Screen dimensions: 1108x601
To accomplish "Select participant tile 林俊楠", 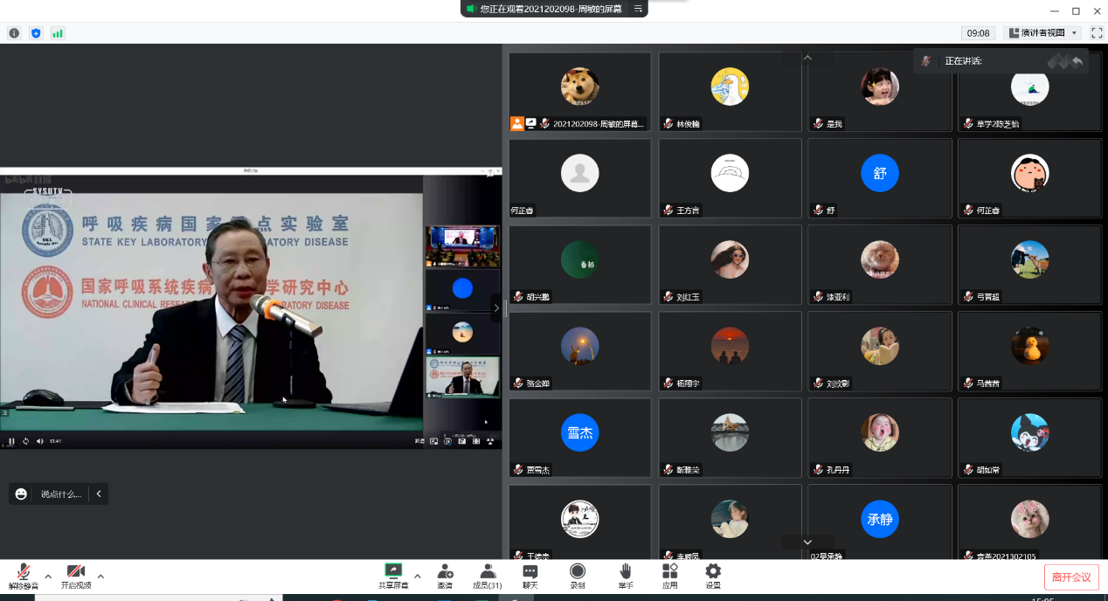I will pos(730,92).
